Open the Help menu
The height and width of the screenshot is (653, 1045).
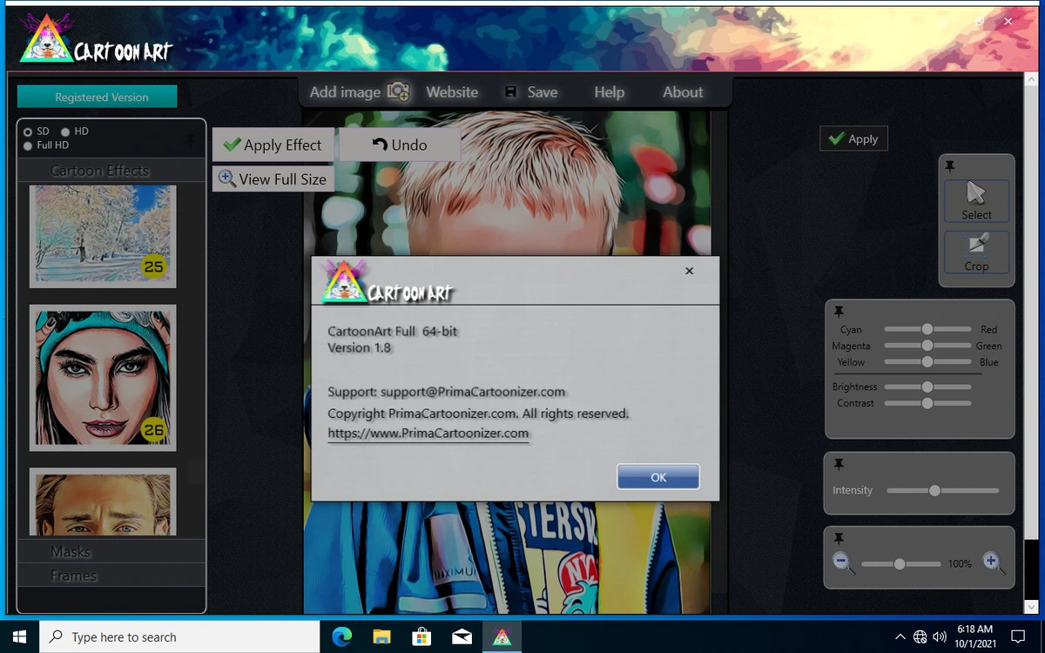[x=609, y=91]
